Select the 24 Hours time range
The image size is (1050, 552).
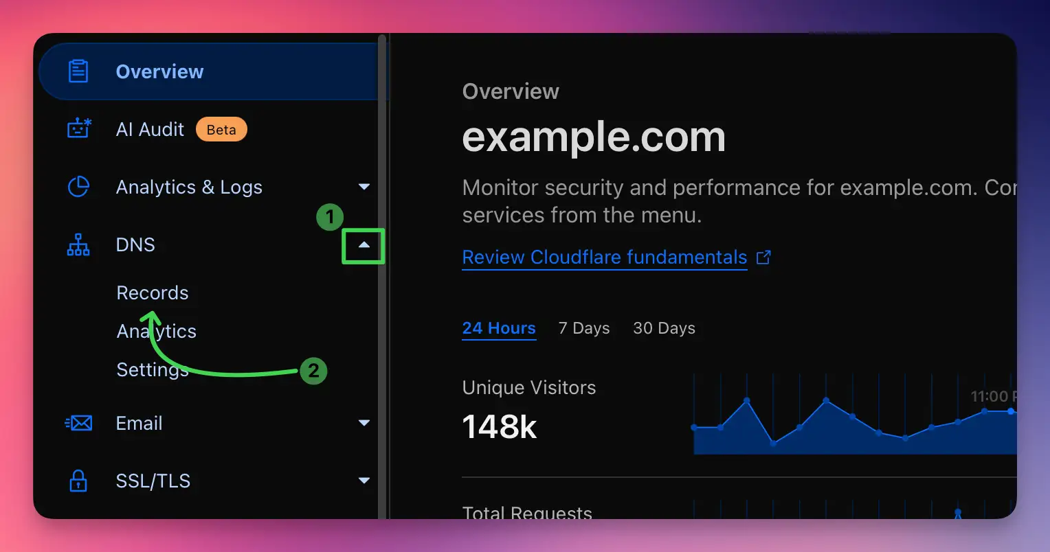tap(499, 328)
